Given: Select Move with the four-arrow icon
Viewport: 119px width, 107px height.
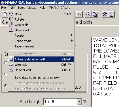Looking at the screenshot, I should pyautogui.click(x=41, y=14).
